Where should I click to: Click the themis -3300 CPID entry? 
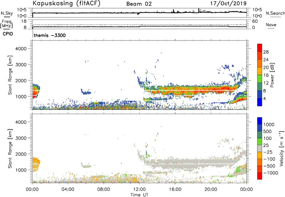point(50,35)
